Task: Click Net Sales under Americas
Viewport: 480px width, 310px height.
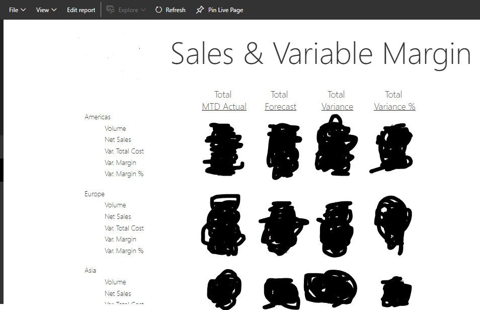Action: tap(118, 140)
